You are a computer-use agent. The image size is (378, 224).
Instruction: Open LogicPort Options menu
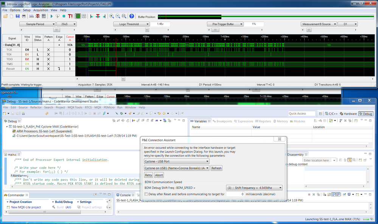(x=15, y=10)
